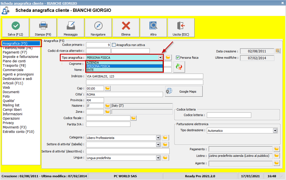Choose PERSONA FISICA in the list
The height and width of the screenshot is (180, 286).
coord(124,66)
